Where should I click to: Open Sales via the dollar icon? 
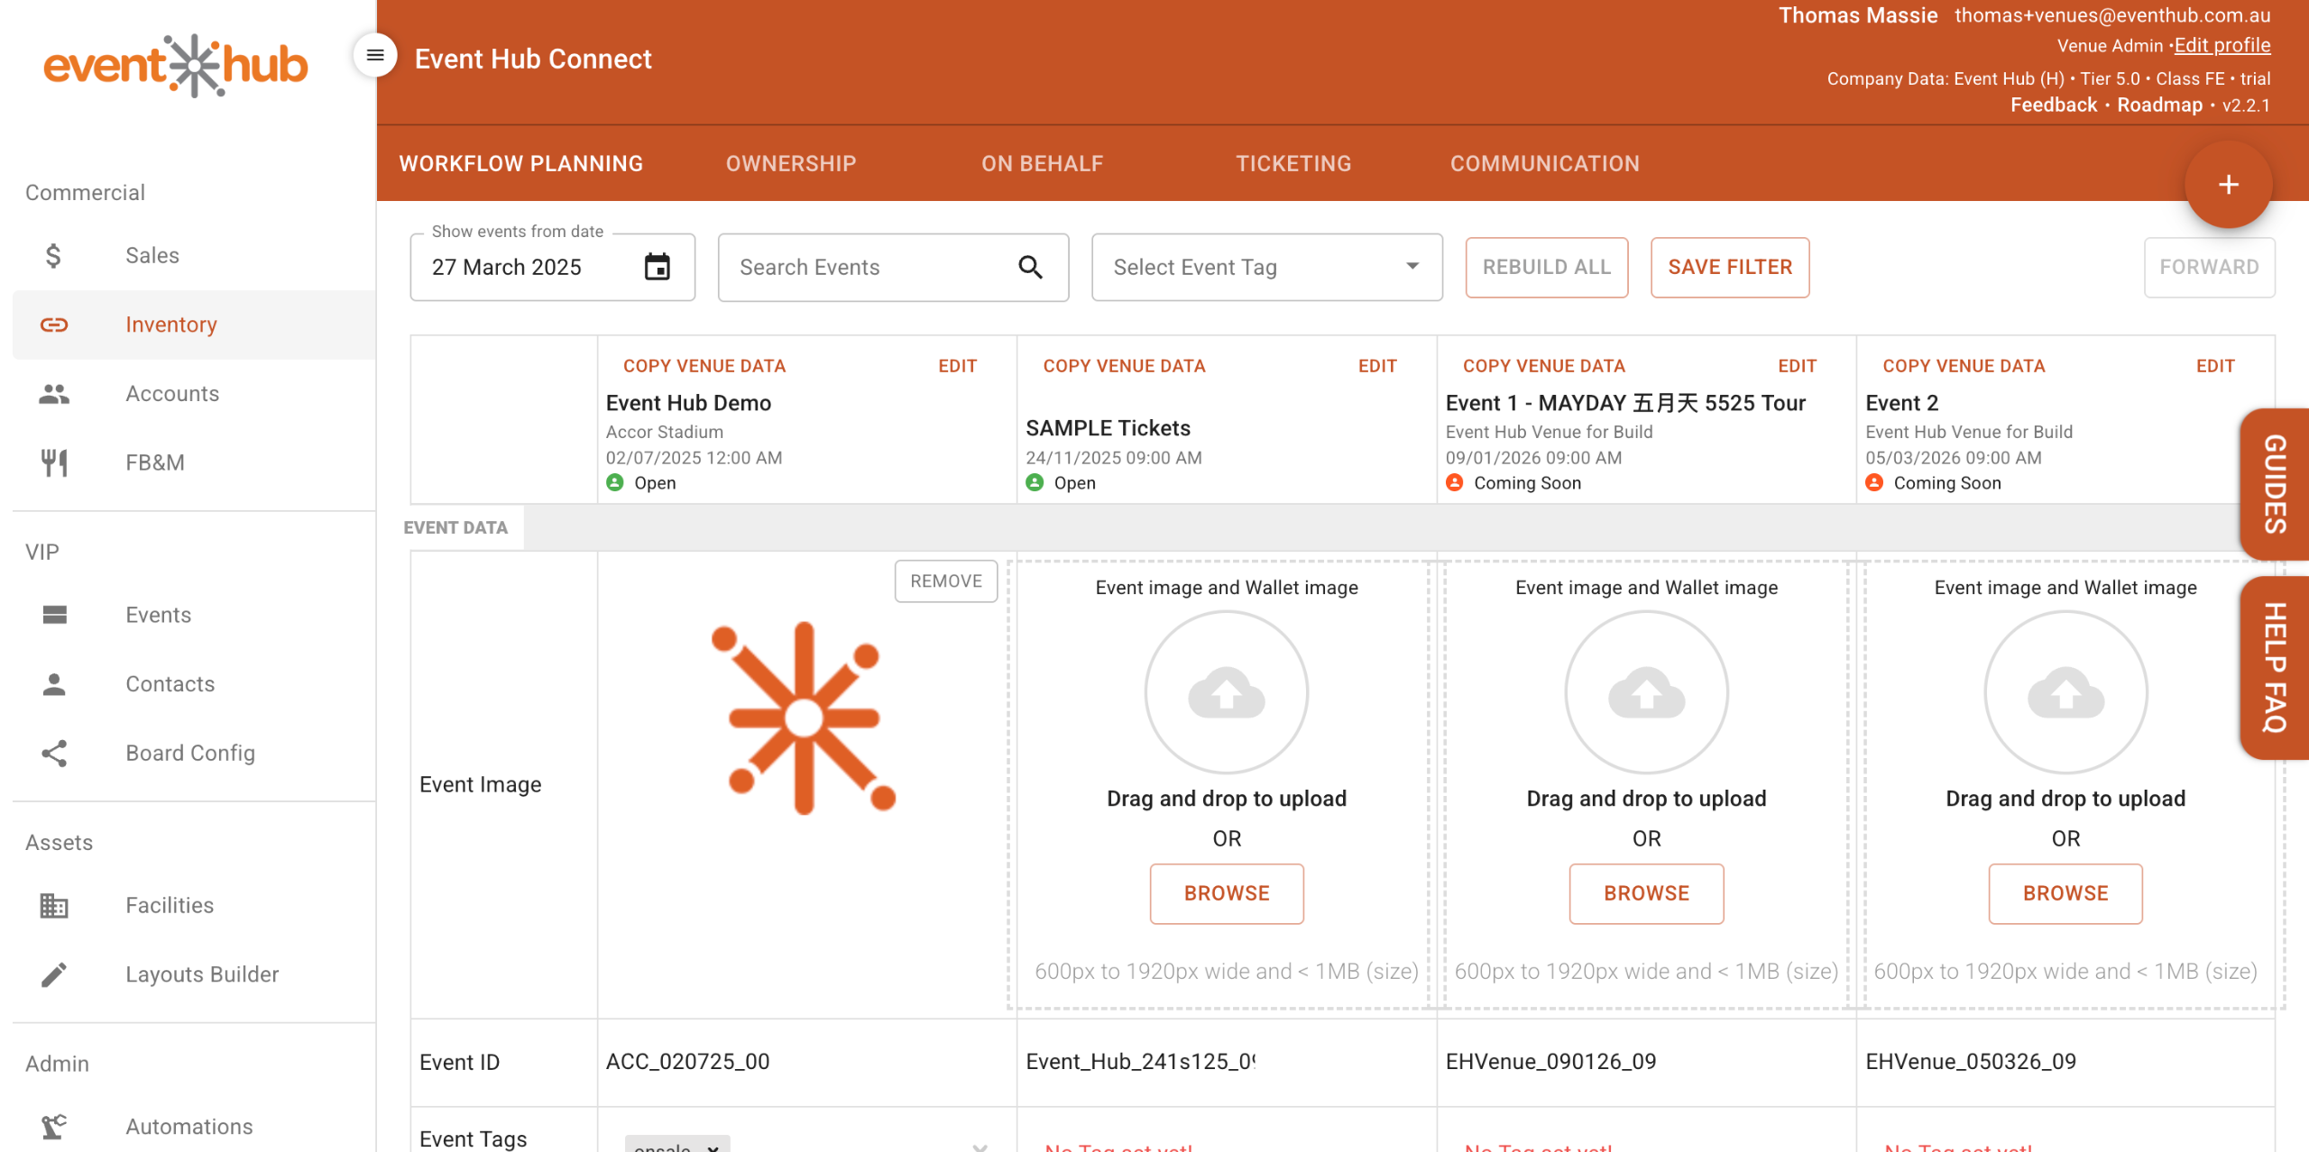pos(53,255)
